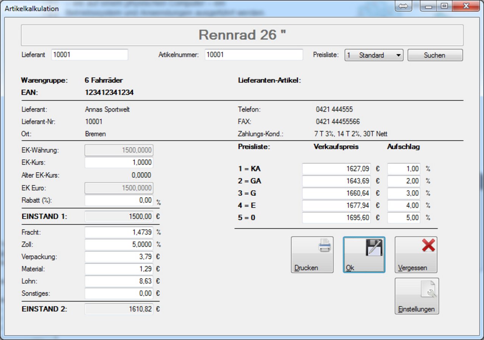Click the G Verkaufspreis field 1660,64
The height and width of the screenshot is (340, 484).
pyautogui.click(x=336, y=193)
